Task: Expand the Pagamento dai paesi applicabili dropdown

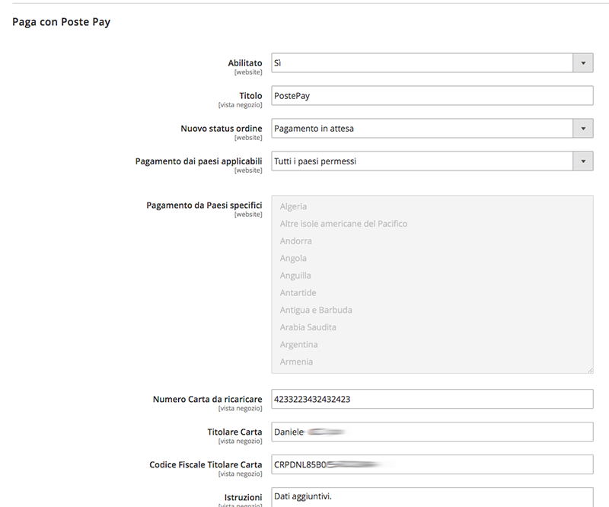Action: [x=432, y=161]
